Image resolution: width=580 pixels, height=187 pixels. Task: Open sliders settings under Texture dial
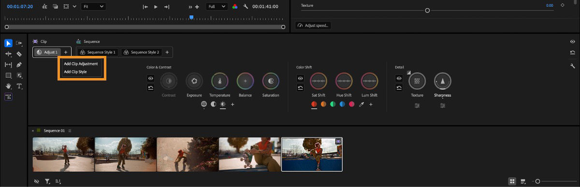(417, 105)
